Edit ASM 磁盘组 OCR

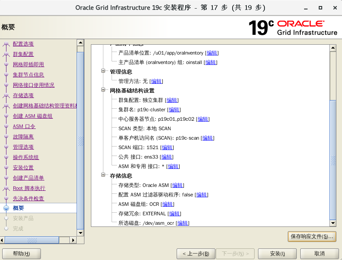[168, 204]
